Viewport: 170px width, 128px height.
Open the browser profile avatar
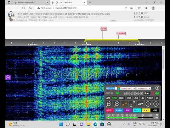pos(153,8)
